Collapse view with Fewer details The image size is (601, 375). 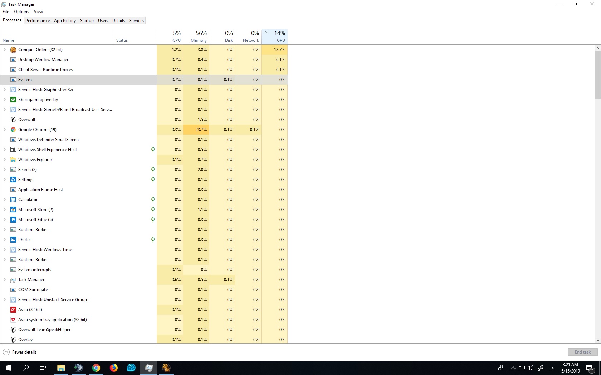pos(20,352)
